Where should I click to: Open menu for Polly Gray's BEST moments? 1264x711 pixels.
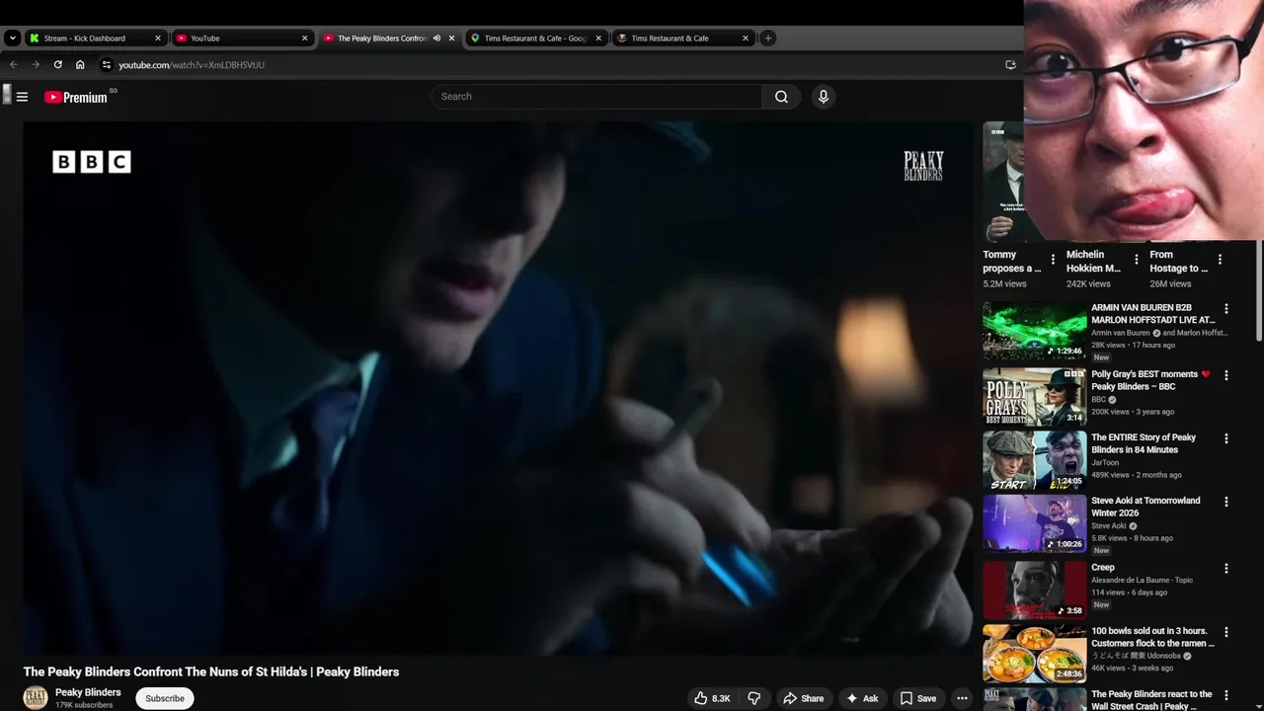[1226, 375]
